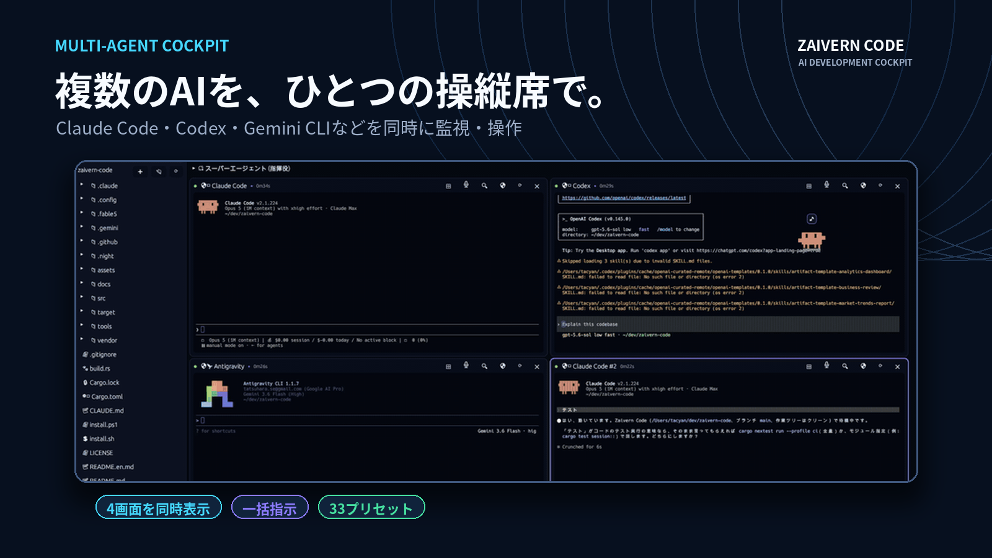
Task: Open the Cargo.lock file
Action: pyautogui.click(x=101, y=383)
